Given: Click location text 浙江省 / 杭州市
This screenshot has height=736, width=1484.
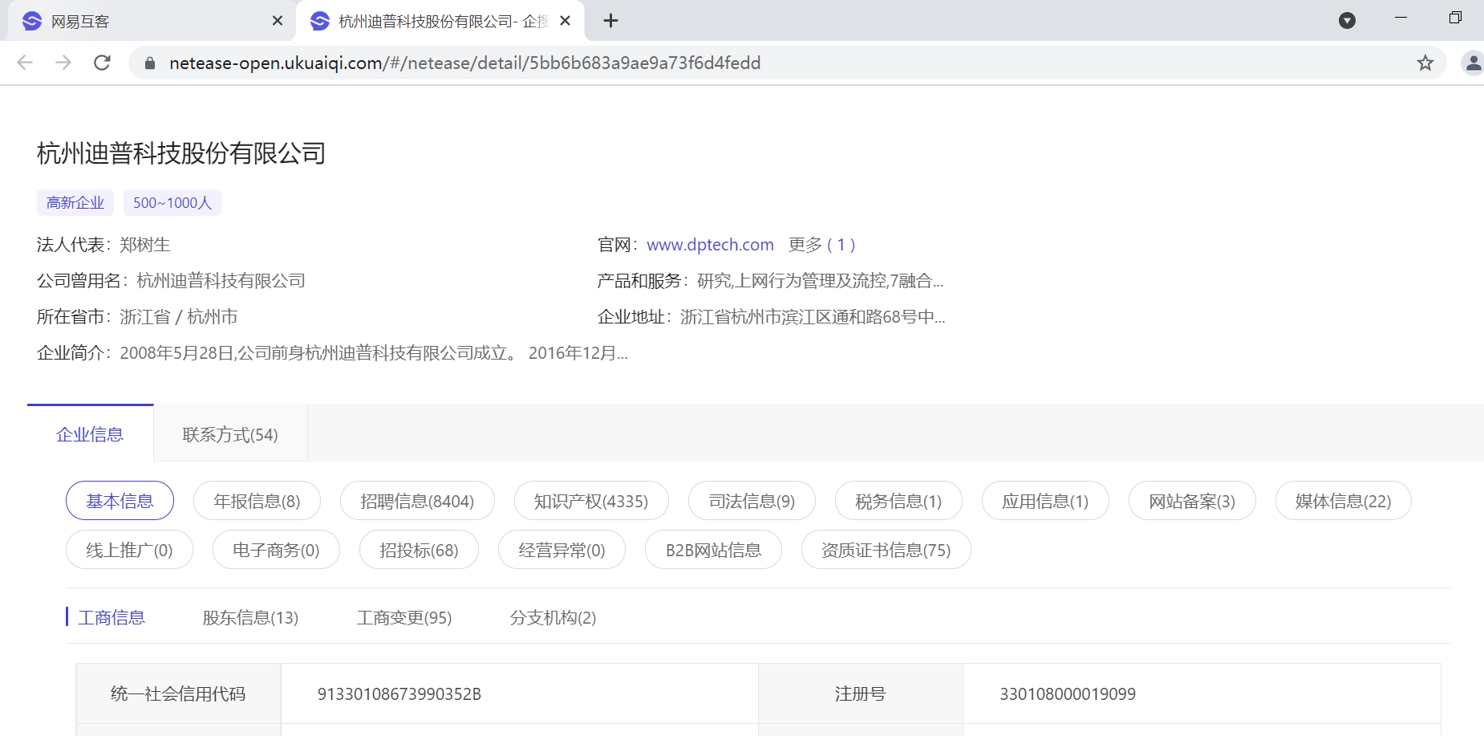Looking at the screenshot, I should [x=179, y=317].
